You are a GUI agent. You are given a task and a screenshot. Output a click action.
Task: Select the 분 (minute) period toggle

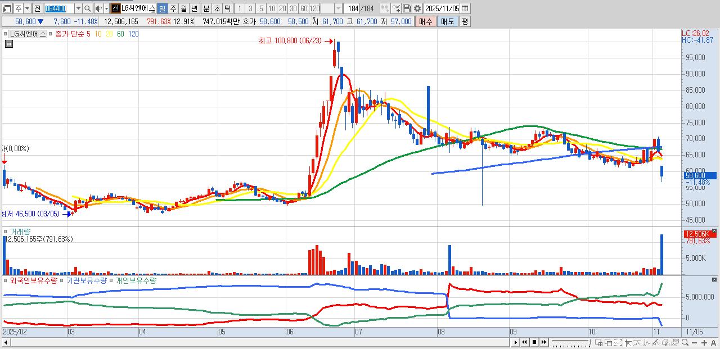[206, 8]
